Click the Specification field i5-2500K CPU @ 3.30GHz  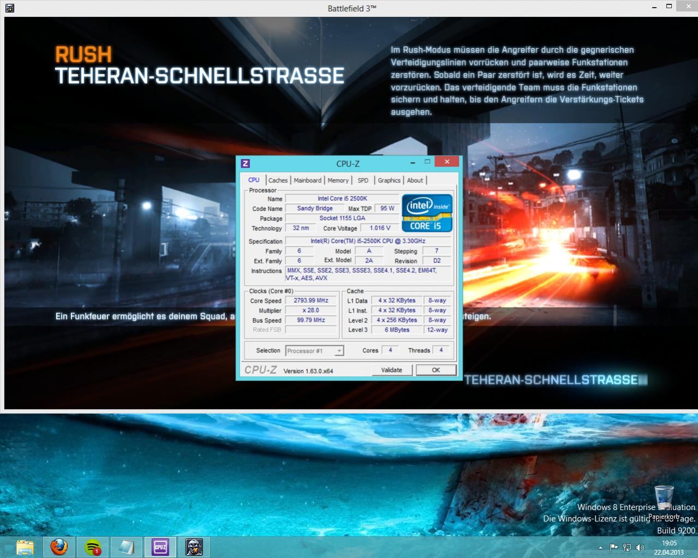(x=368, y=241)
